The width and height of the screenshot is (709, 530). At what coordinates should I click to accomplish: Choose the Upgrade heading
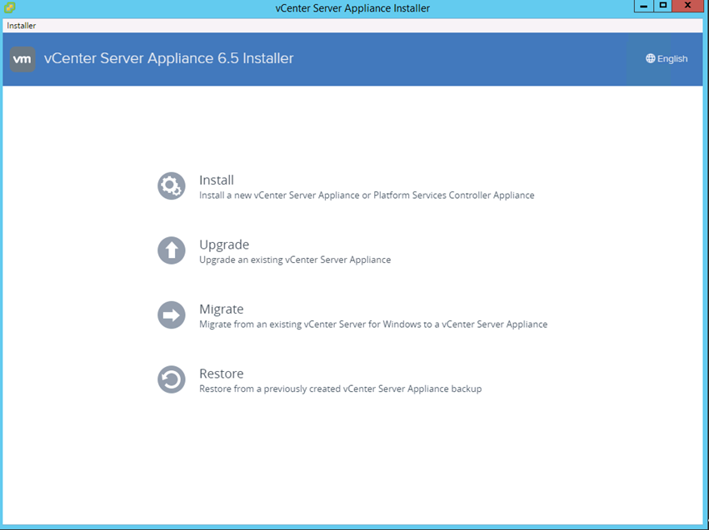tap(224, 245)
